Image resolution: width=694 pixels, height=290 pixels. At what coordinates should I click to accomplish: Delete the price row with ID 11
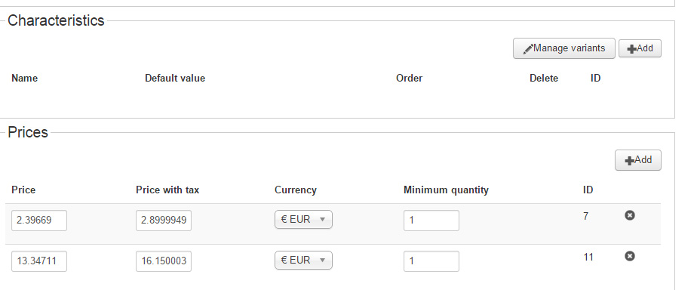pos(629,256)
